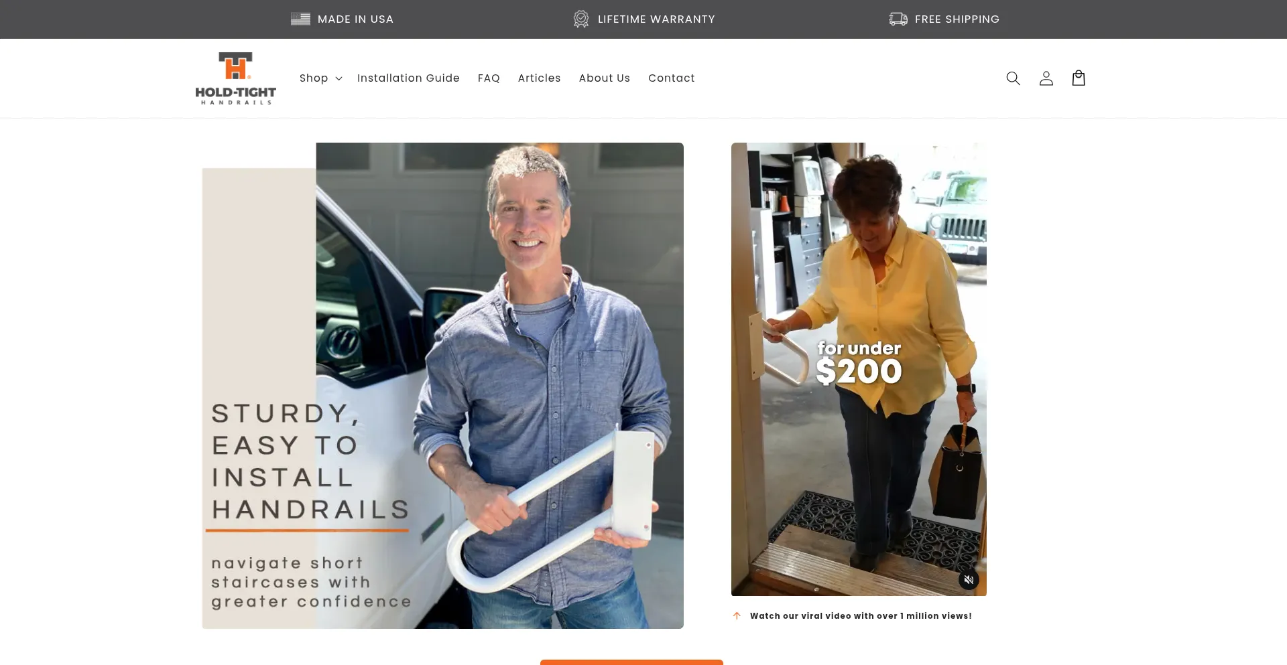Screen dimensions: 1287x665
Task: Open the Articles menu item
Action: tap(539, 78)
